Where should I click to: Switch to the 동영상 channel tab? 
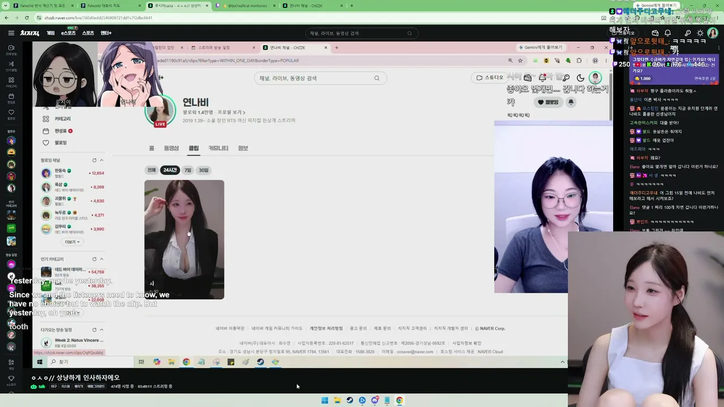pyautogui.click(x=171, y=148)
